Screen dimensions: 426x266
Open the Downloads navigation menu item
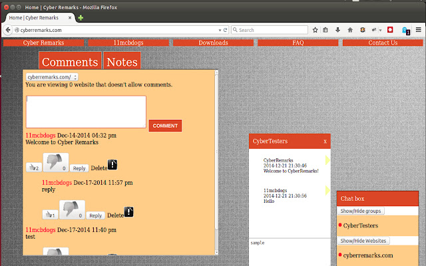(x=213, y=43)
